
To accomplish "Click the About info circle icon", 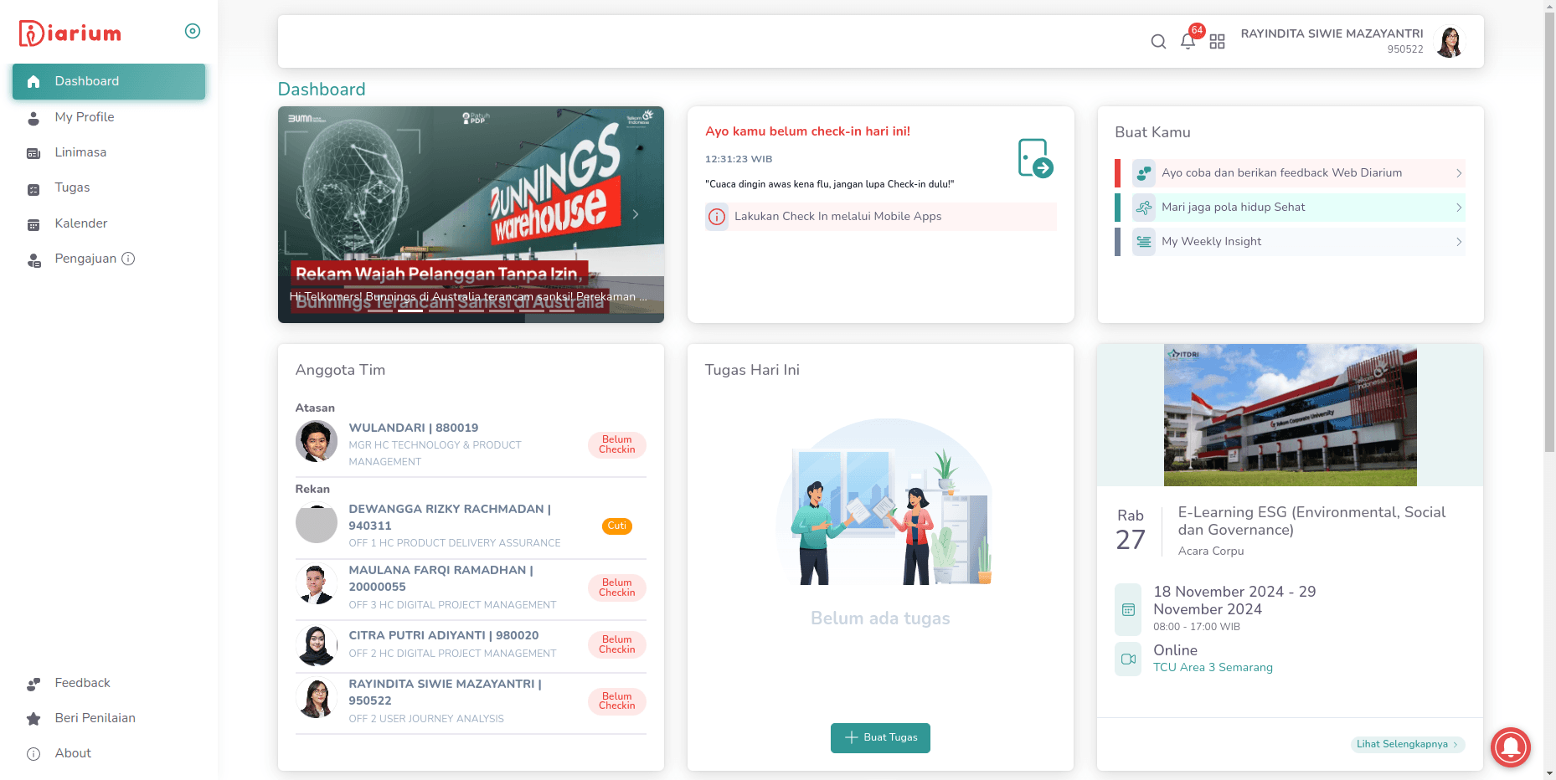I will pyautogui.click(x=33, y=754).
